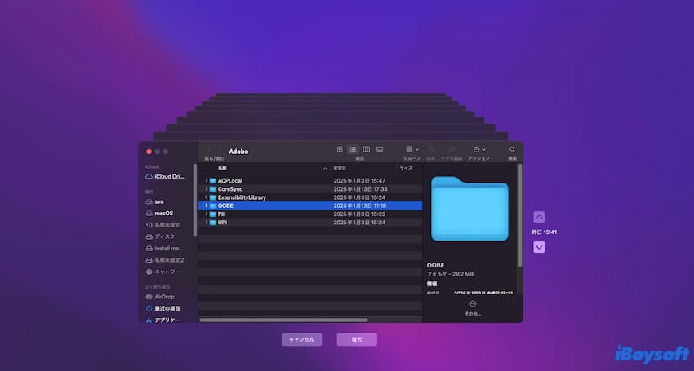
Task: Expand the UPI folder chevron
Action: click(207, 223)
